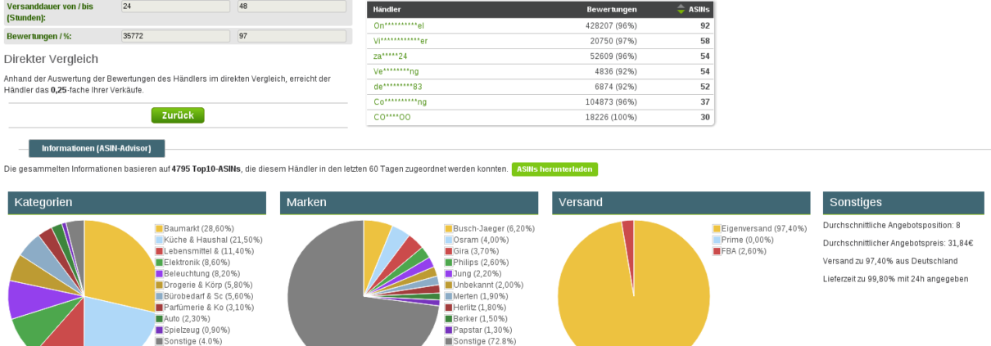Click Unbekannt (2,00%) legend swatch
The image size is (991, 346).
448,285
